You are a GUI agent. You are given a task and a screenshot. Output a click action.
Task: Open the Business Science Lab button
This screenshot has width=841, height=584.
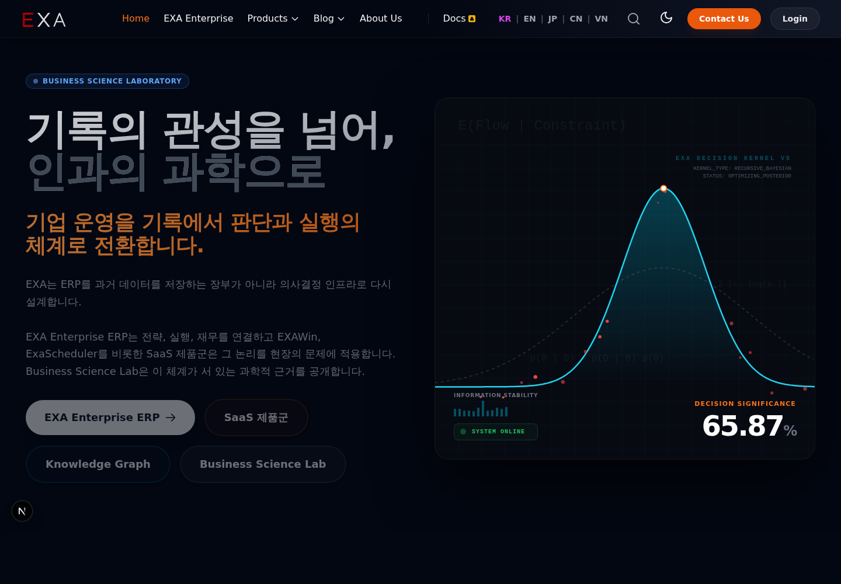pos(263,464)
